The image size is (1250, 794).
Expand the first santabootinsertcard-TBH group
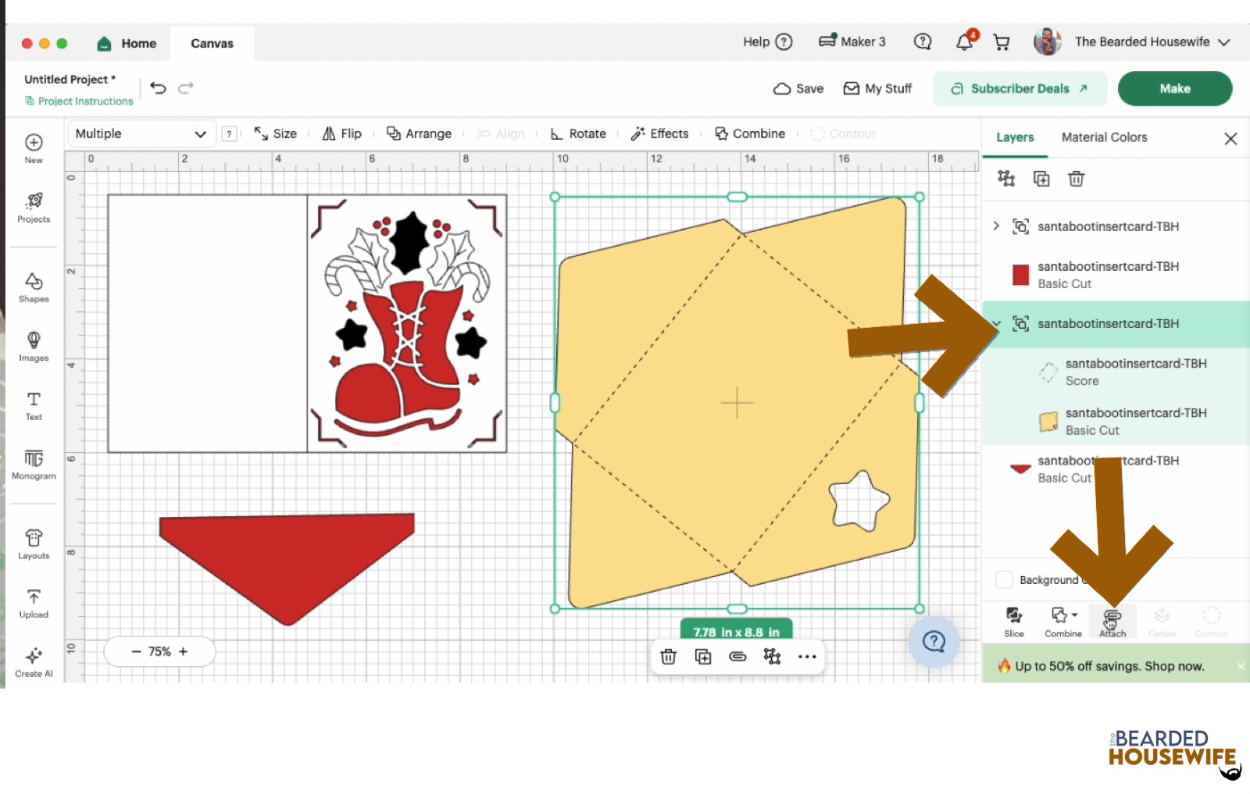(x=996, y=226)
